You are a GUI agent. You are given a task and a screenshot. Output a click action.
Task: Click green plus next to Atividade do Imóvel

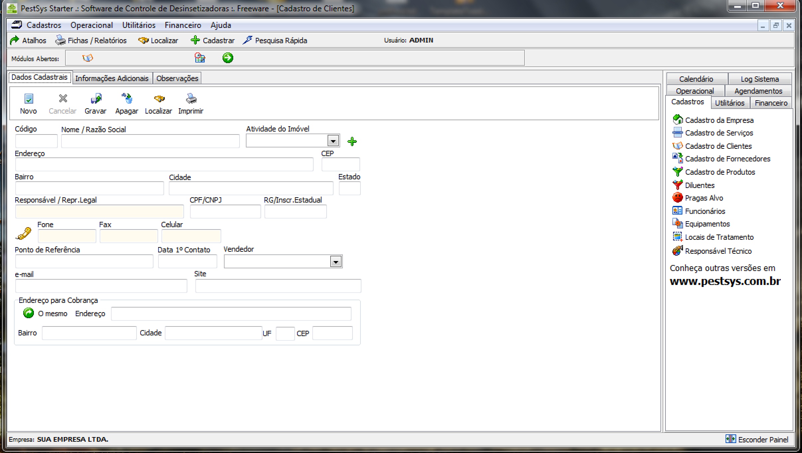[352, 142]
